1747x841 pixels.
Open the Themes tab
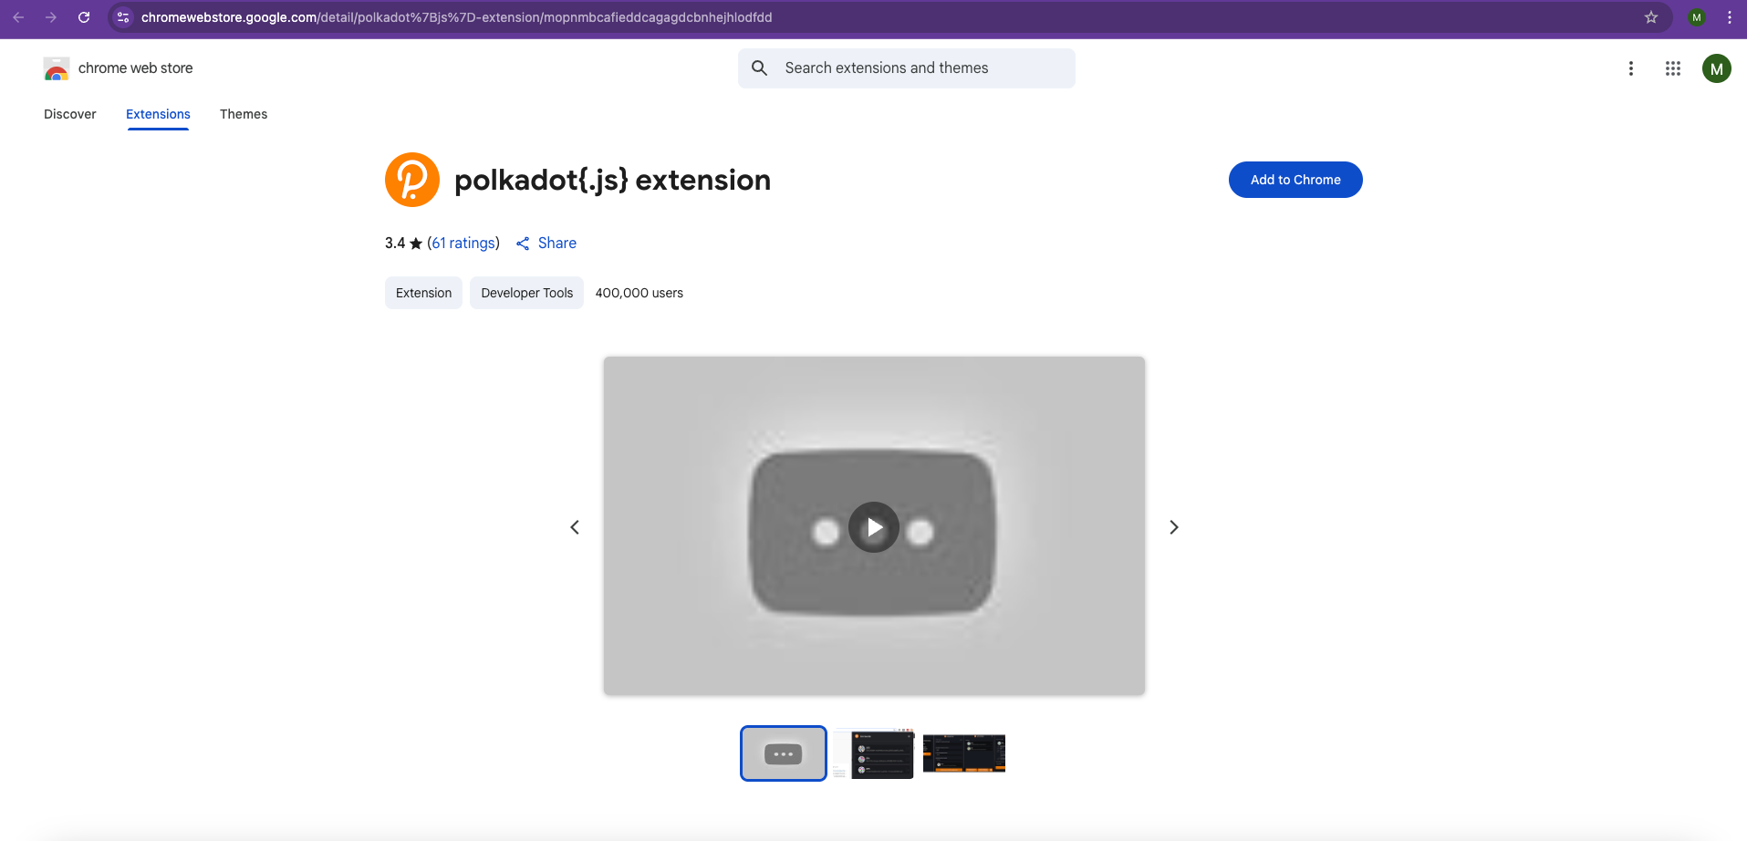244,114
